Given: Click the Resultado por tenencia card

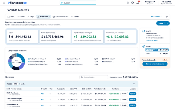Looking at the screenshot, I should coord(120,36).
